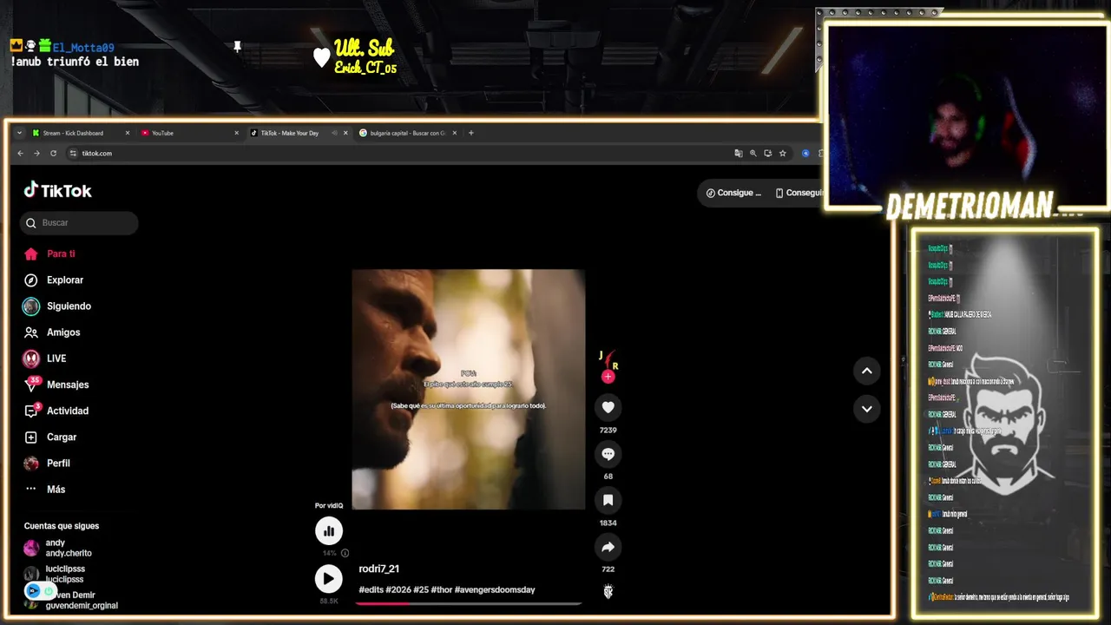Click the blue floating widget icon at bottom-left

[33, 591]
